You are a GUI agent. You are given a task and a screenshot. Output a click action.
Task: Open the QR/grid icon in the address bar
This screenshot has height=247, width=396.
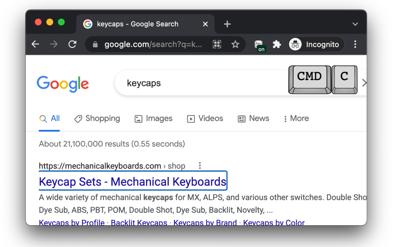217,44
